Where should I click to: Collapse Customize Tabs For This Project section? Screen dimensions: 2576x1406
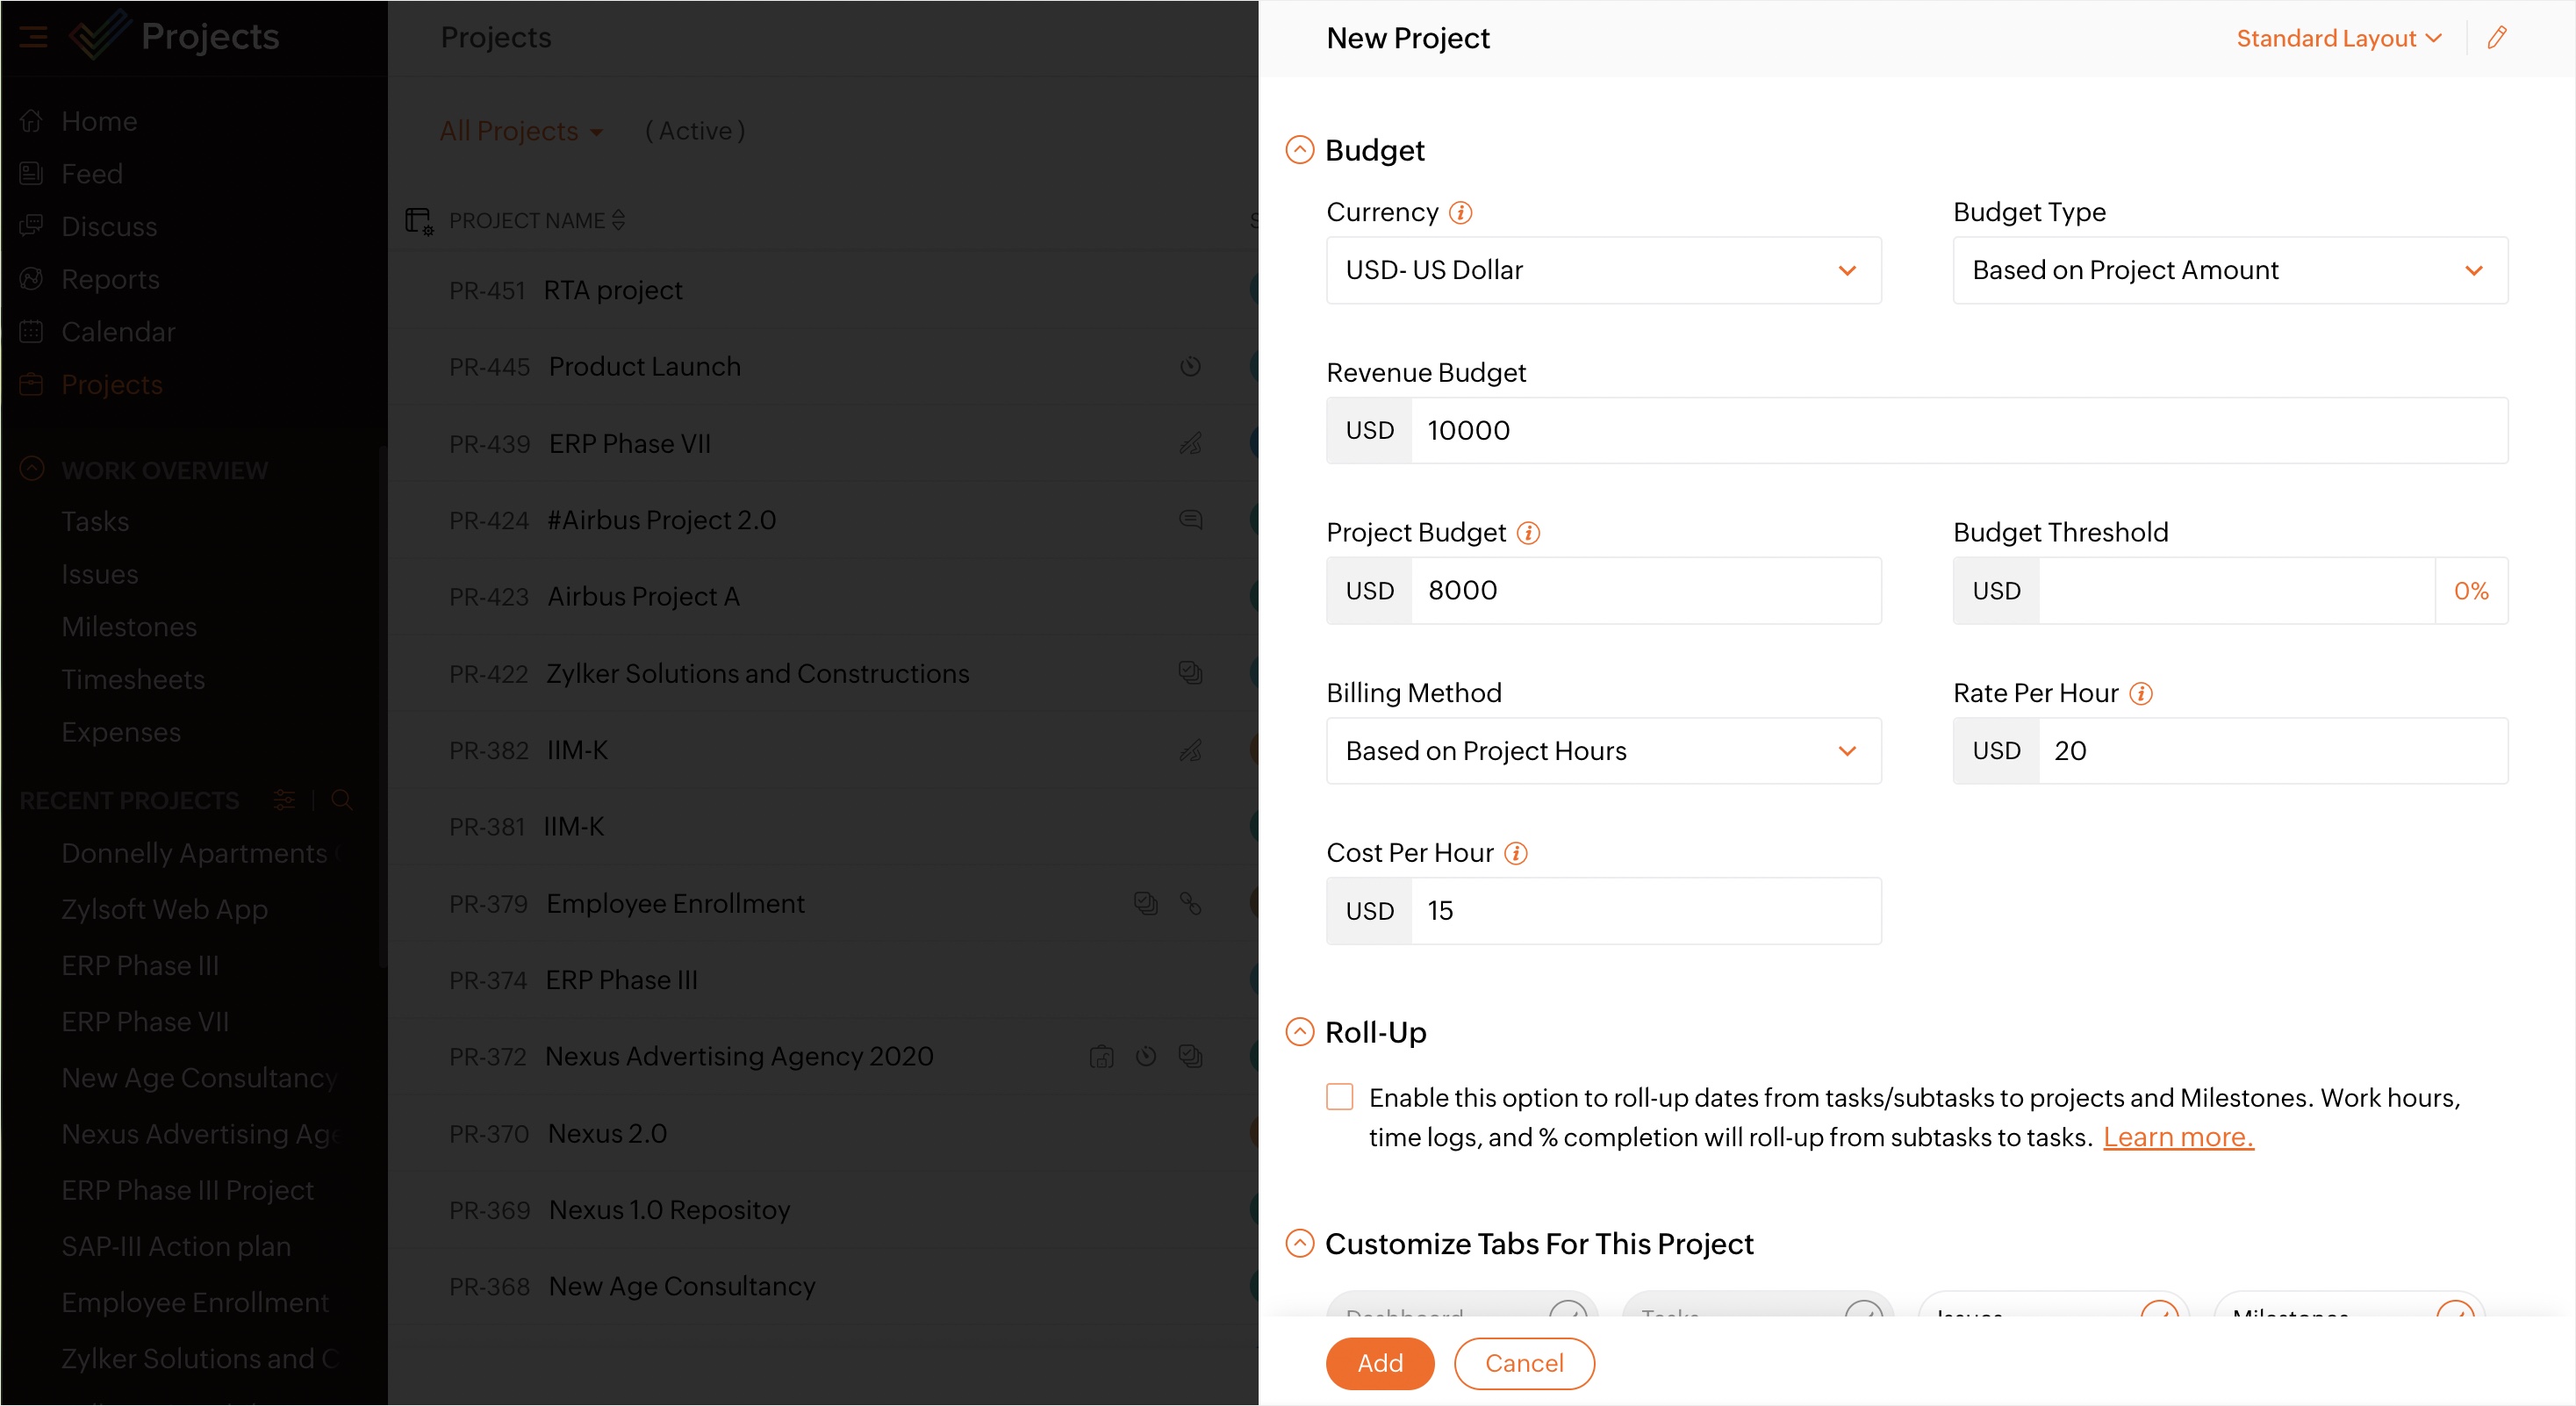tap(1299, 1243)
